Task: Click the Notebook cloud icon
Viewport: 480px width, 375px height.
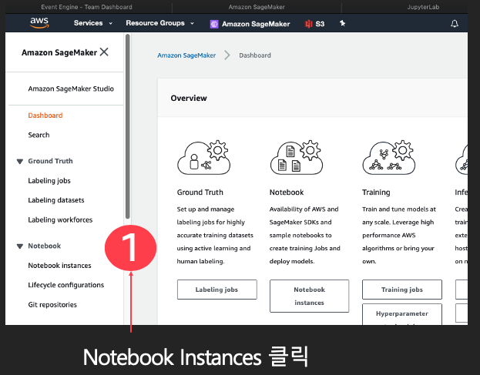Action: [x=297, y=158]
